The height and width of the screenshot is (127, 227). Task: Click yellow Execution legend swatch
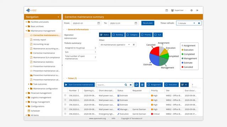182,50
